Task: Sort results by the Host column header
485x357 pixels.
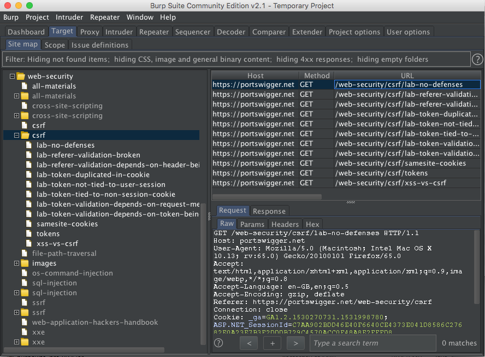Action: (256, 75)
